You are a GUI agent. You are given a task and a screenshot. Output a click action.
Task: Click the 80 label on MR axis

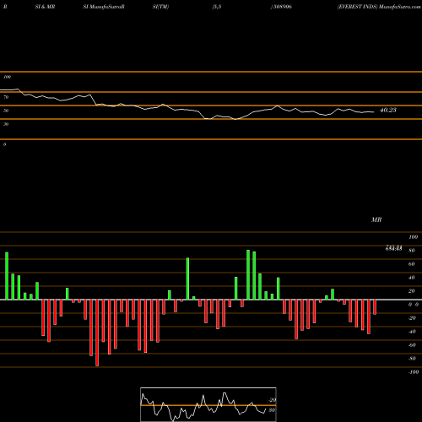[x=412, y=251]
